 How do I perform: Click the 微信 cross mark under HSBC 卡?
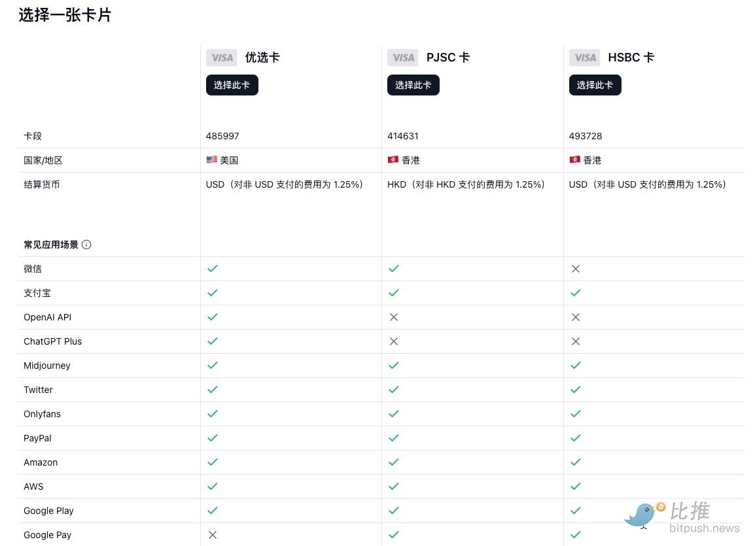tap(576, 269)
